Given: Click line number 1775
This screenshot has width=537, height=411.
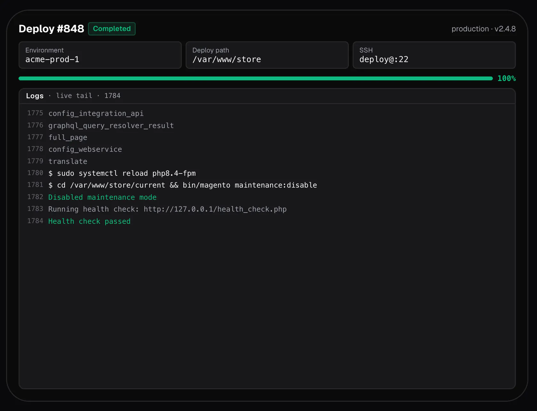Looking at the screenshot, I should click(35, 113).
